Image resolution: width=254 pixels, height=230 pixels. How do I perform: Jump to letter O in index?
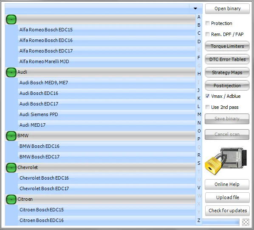coord(199,131)
